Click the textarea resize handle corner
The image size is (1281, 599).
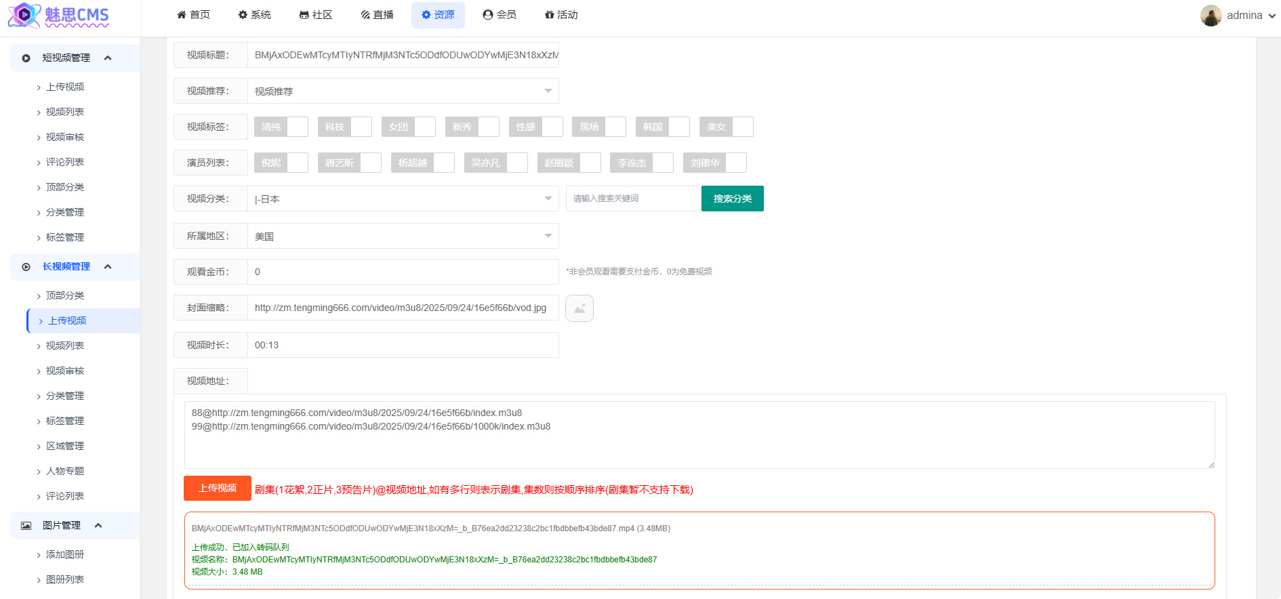(x=1211, y=465)
